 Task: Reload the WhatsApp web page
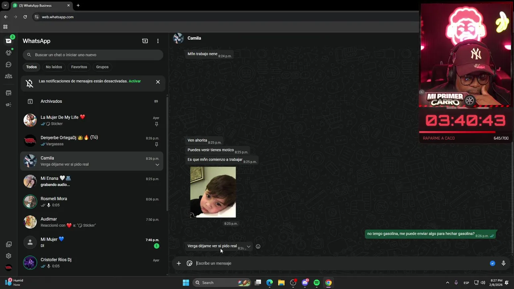tap(25, 17)
